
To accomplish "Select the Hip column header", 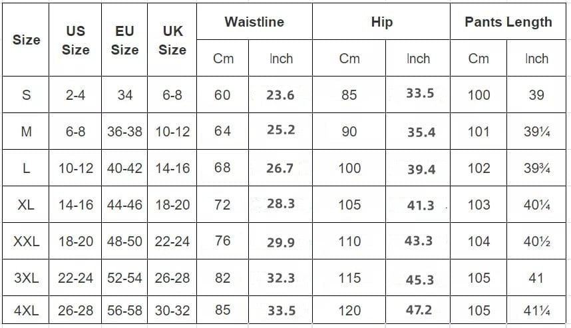I will (x=381, y=22).
